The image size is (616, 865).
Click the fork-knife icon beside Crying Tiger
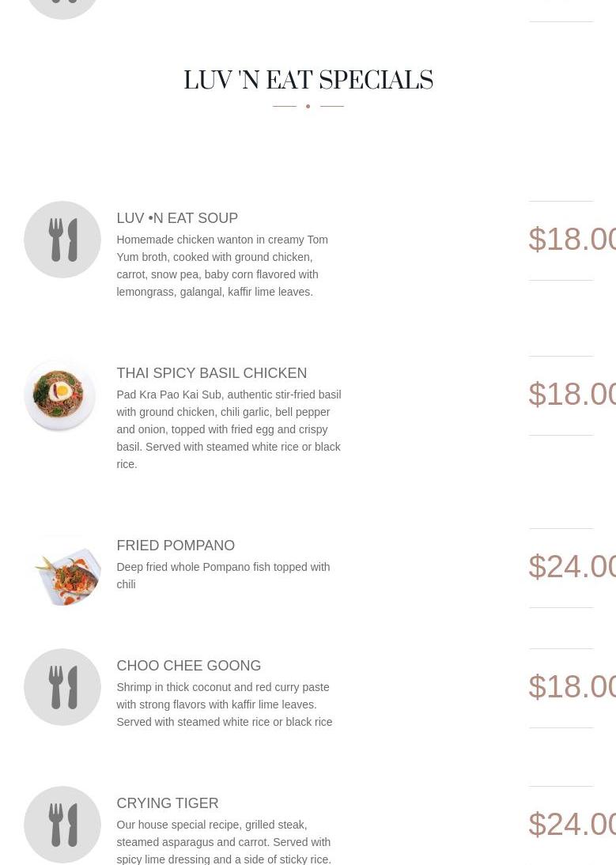coord(62,825)
